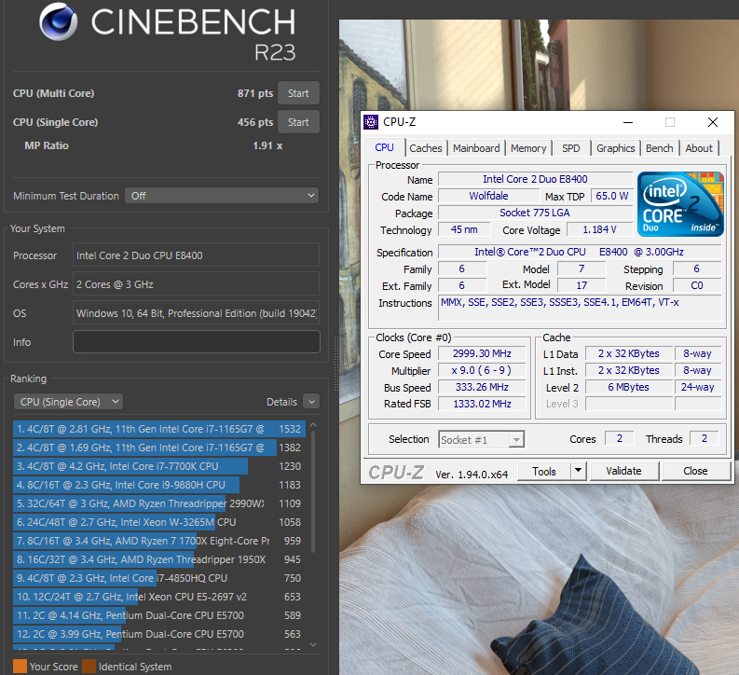Select ranking entry 6 Xeon W-3265M
Screen dimensions: 739x675
[x=159, y=522]
